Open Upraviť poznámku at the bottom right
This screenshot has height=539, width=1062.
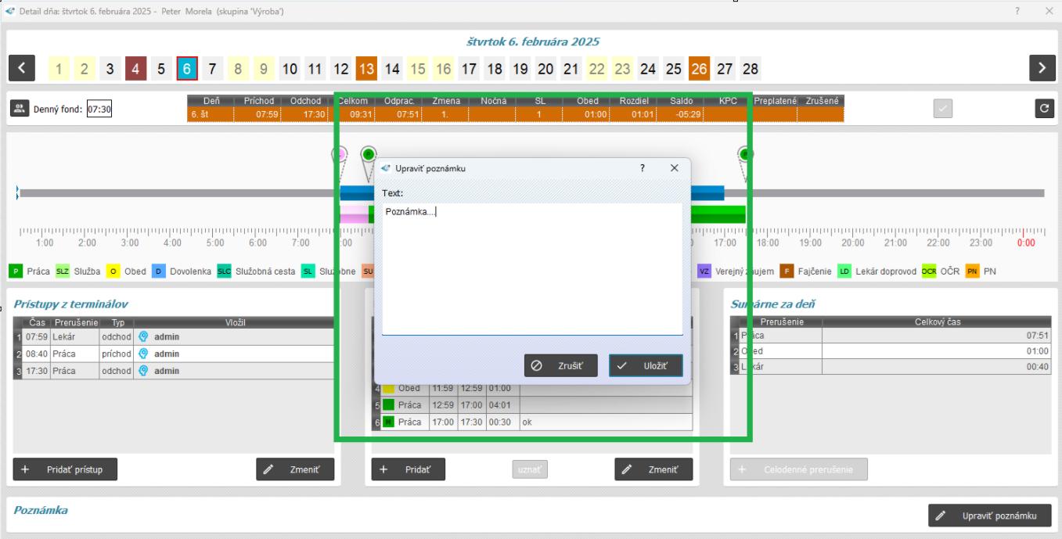point(989,516)
